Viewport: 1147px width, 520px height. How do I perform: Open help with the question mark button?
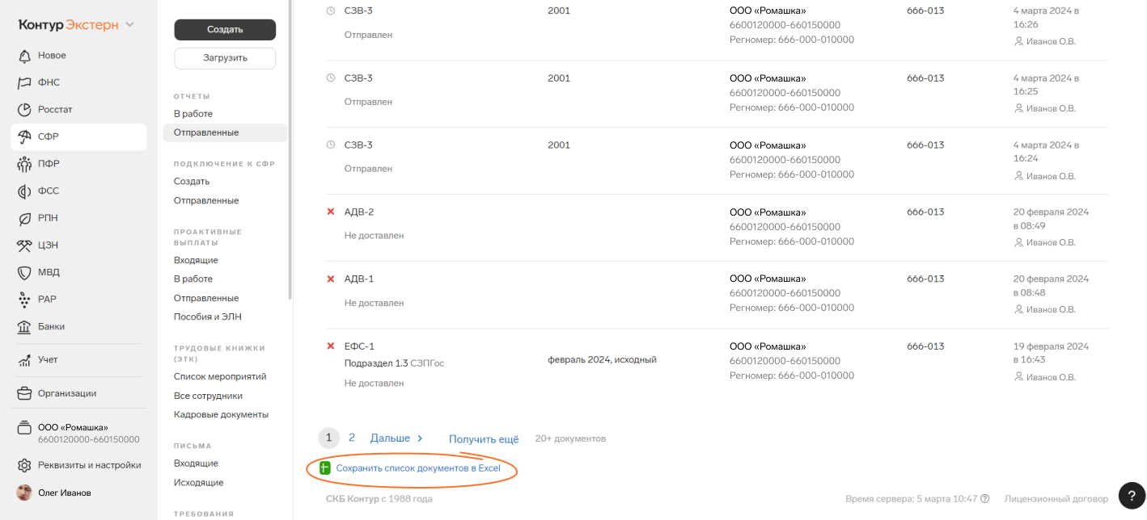1130,495
